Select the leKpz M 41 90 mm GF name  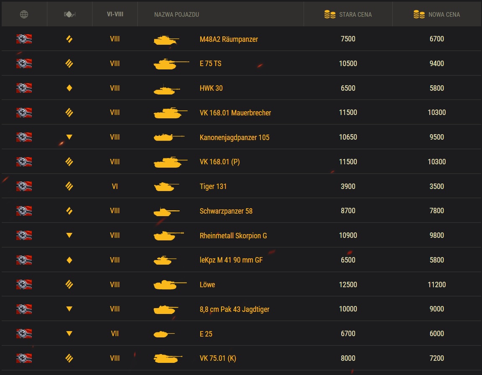[x=231, y=260]
